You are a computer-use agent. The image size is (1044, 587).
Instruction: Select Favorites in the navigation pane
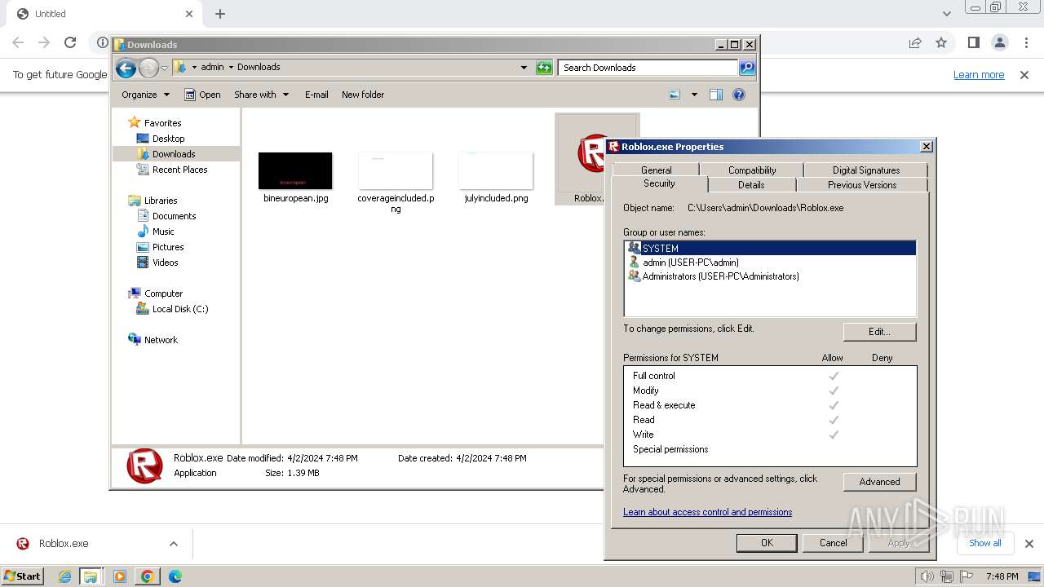(163, 123)
